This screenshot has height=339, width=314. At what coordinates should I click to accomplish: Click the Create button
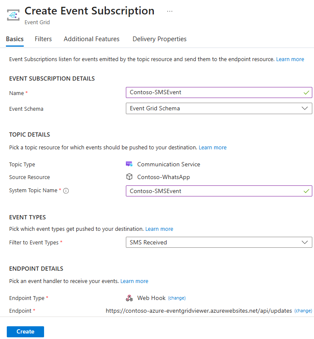point(25,331)
